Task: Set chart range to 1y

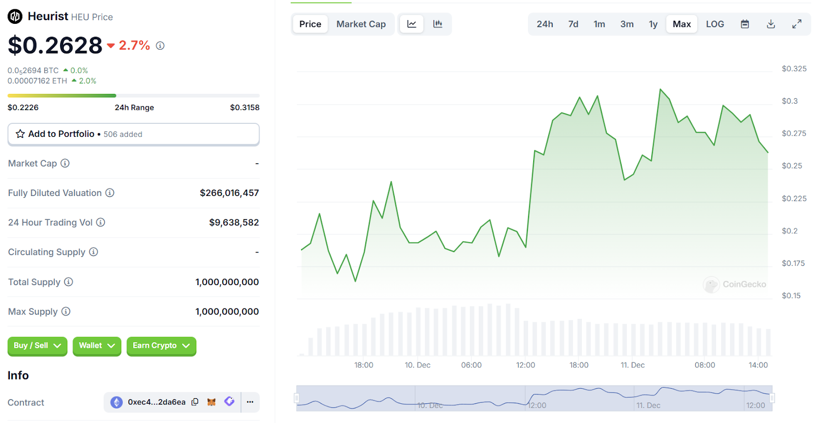Action: click(653, 24)
